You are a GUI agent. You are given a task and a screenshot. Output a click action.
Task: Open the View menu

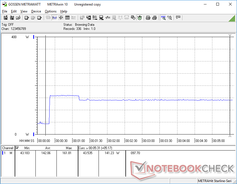pyautogui.click(x=24, y=11)
